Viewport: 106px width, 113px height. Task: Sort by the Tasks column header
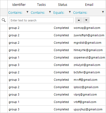41,4
